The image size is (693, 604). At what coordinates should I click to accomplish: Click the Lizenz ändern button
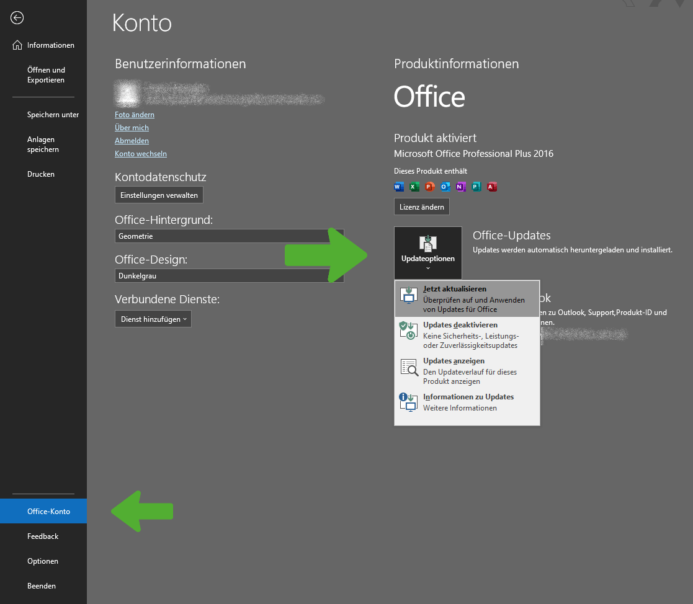pos(422,207)
